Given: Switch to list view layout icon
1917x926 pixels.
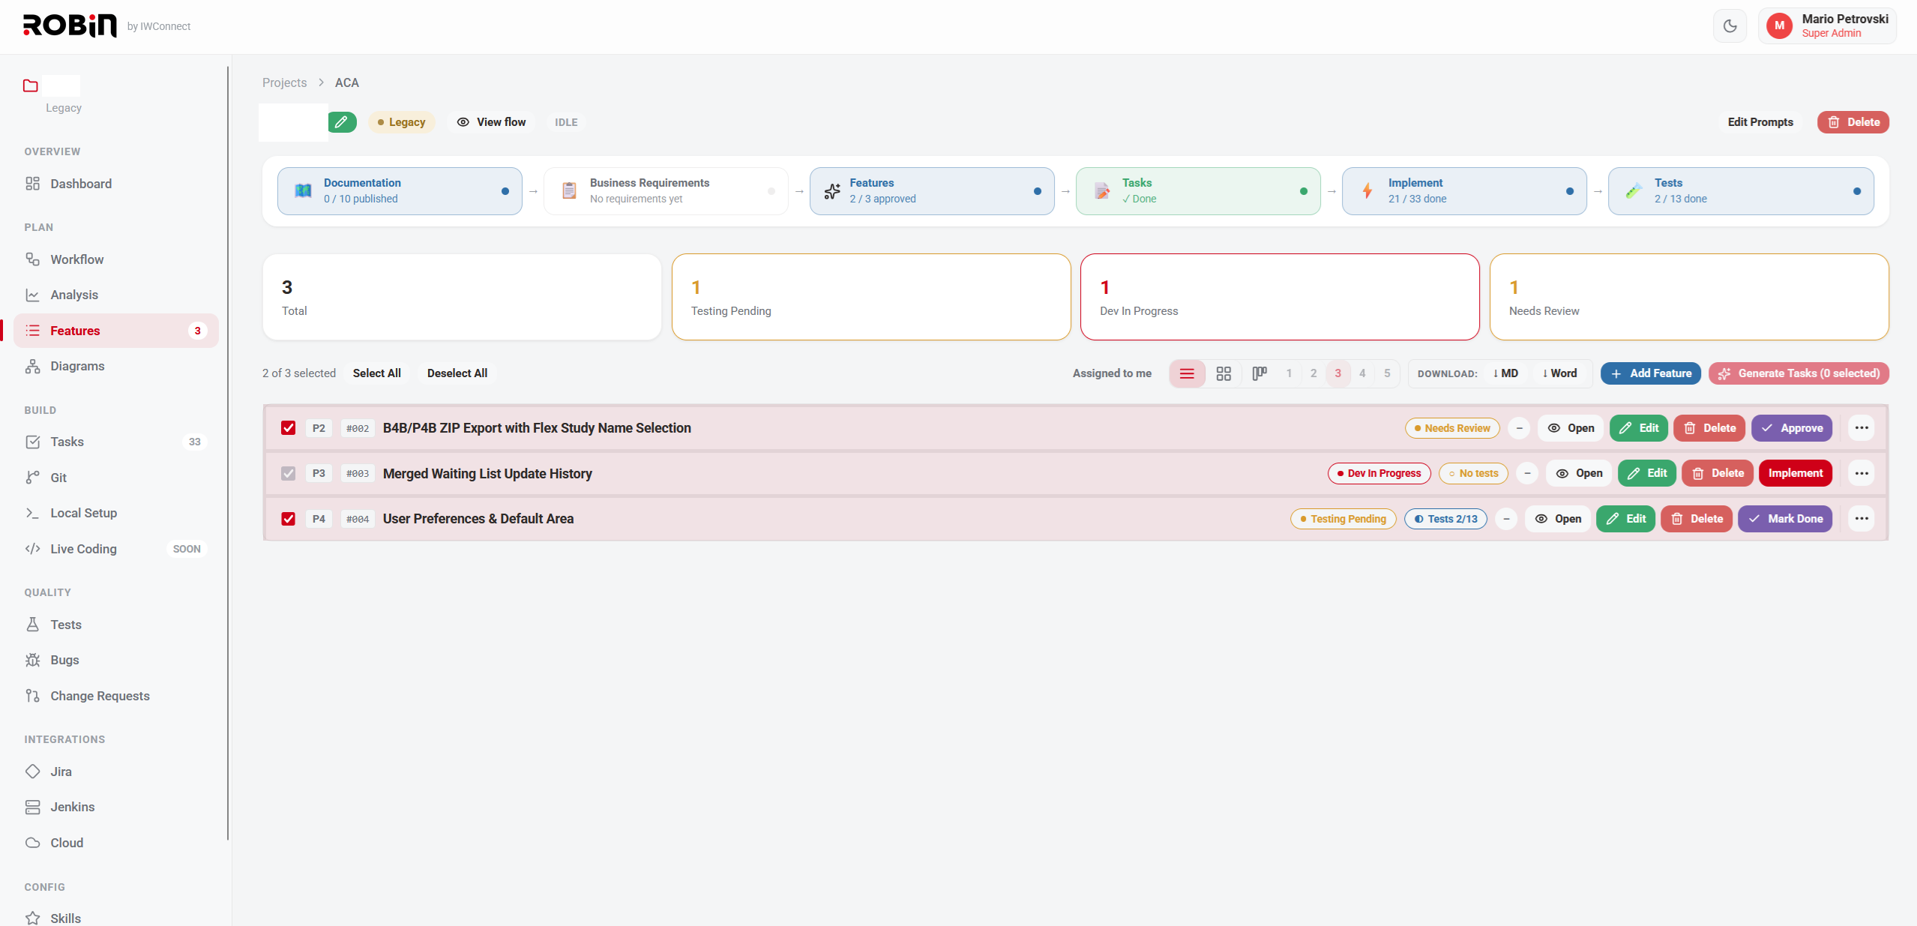Looking at the screenshot, I should coord(1187,373).
